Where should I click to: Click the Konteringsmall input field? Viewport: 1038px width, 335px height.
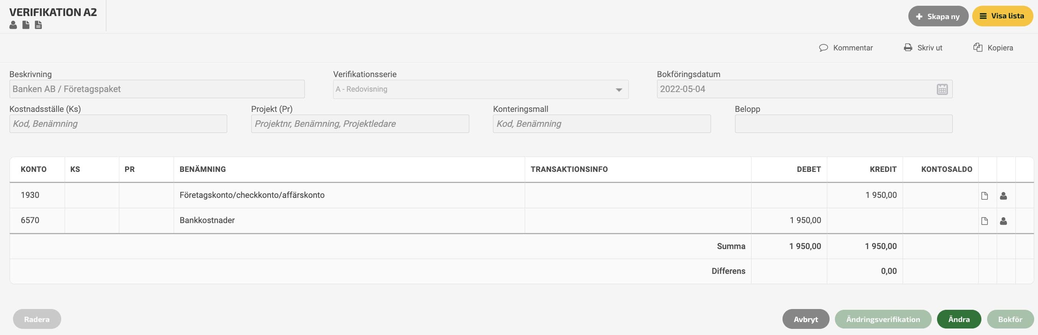pos(602,124)
